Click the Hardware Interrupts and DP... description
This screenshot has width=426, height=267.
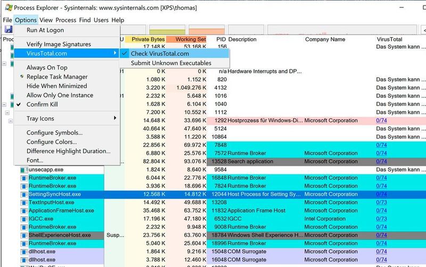[x=265, y=71]
